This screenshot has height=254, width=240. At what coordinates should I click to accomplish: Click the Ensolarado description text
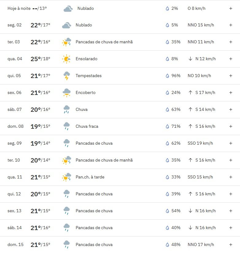pos(87,59)
